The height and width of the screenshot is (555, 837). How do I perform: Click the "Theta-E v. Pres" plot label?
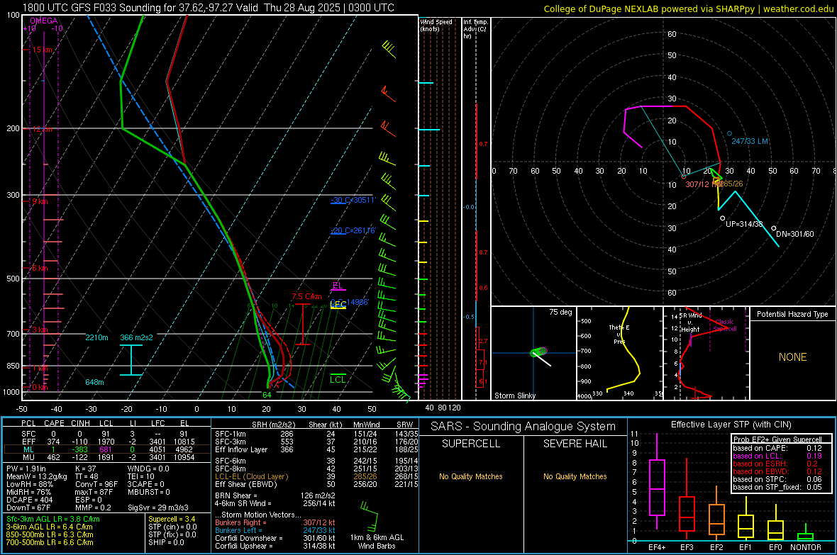click(619, 335)
